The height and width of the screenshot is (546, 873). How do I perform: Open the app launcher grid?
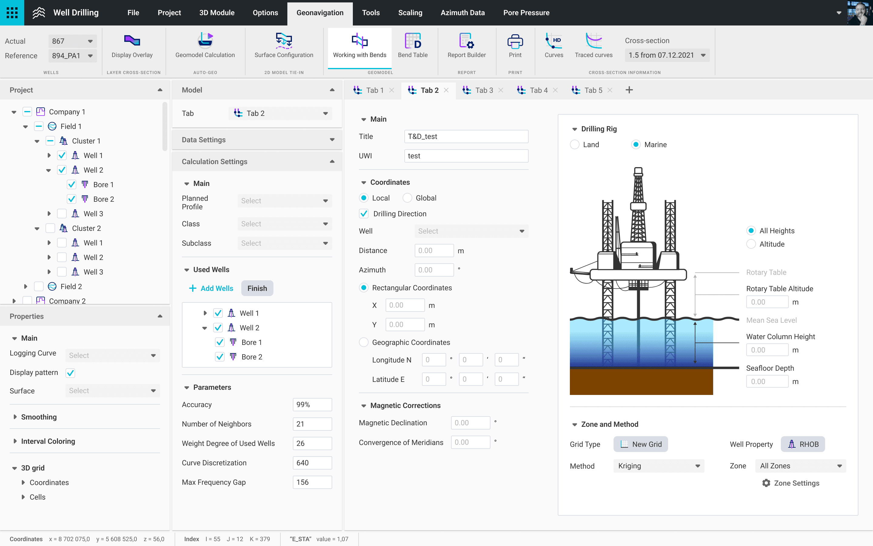coord(12,13)
